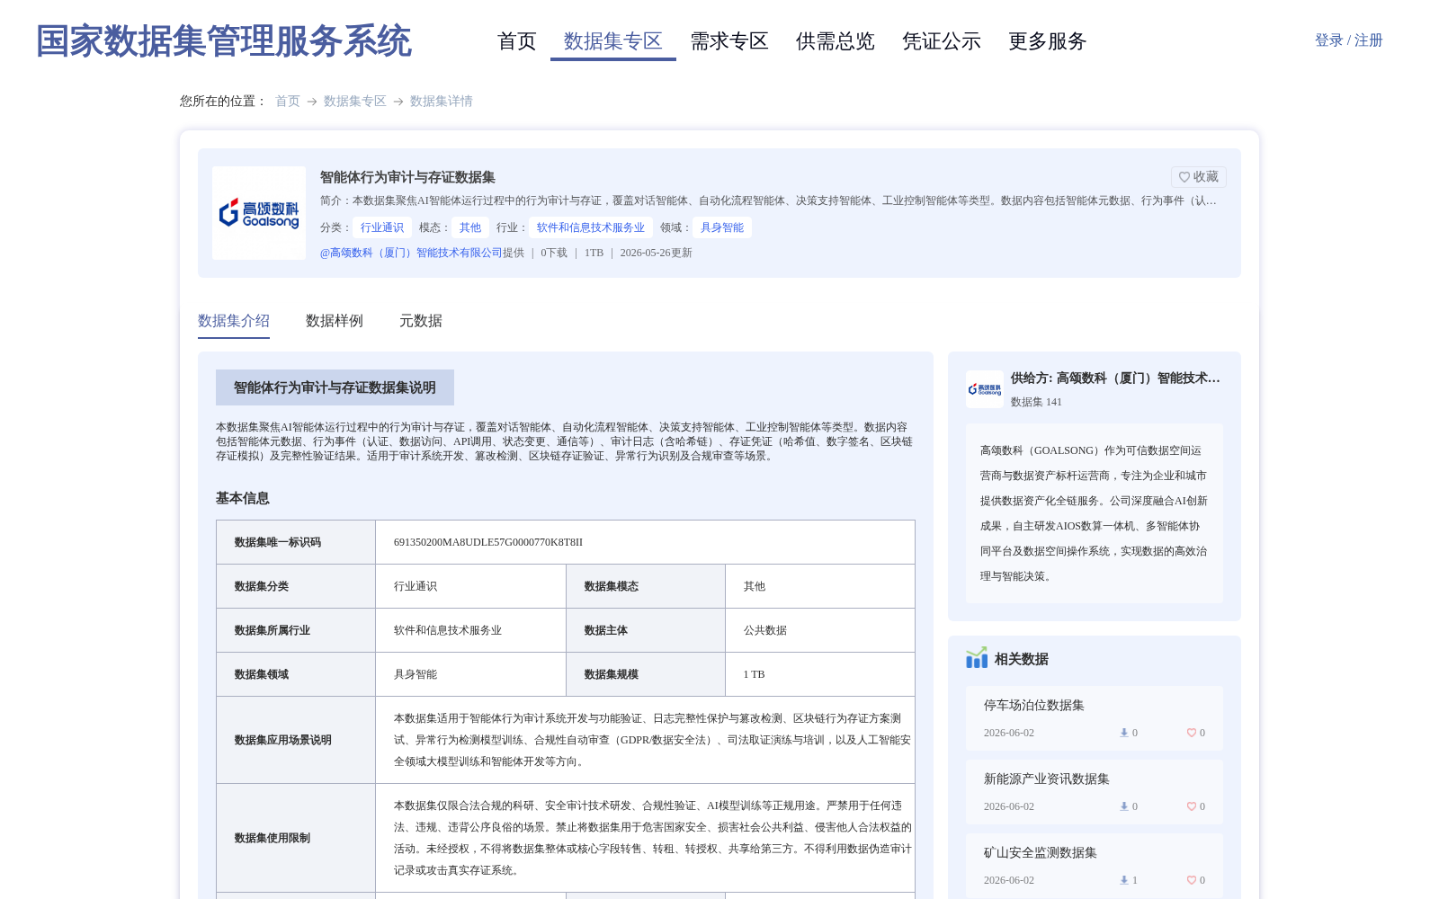Click supplier name 供给方: 高颂数科（厦门）智能技术...
Image resolution: width=1439 pixels, height=899 pixels.
(x=1115, y=378)
